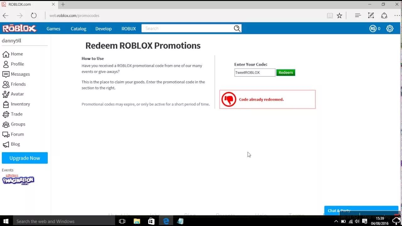The image size is (402, 226).
Task: Open Groups link in sidebar
Action: (18, 124)
